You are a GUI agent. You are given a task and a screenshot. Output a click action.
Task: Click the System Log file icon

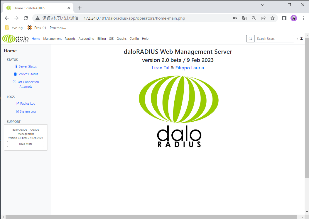click(18, 111)
